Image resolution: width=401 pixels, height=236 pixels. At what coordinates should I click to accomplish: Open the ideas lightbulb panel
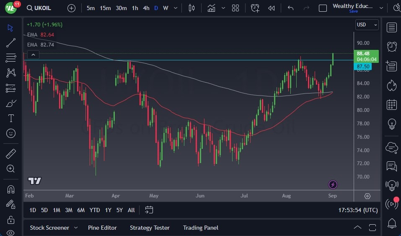point(392,124)
